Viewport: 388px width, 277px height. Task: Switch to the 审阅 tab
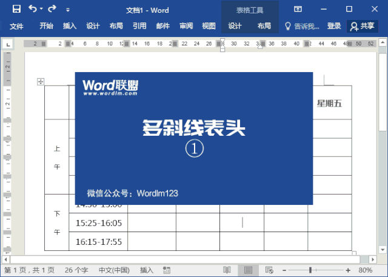[186, 26]
